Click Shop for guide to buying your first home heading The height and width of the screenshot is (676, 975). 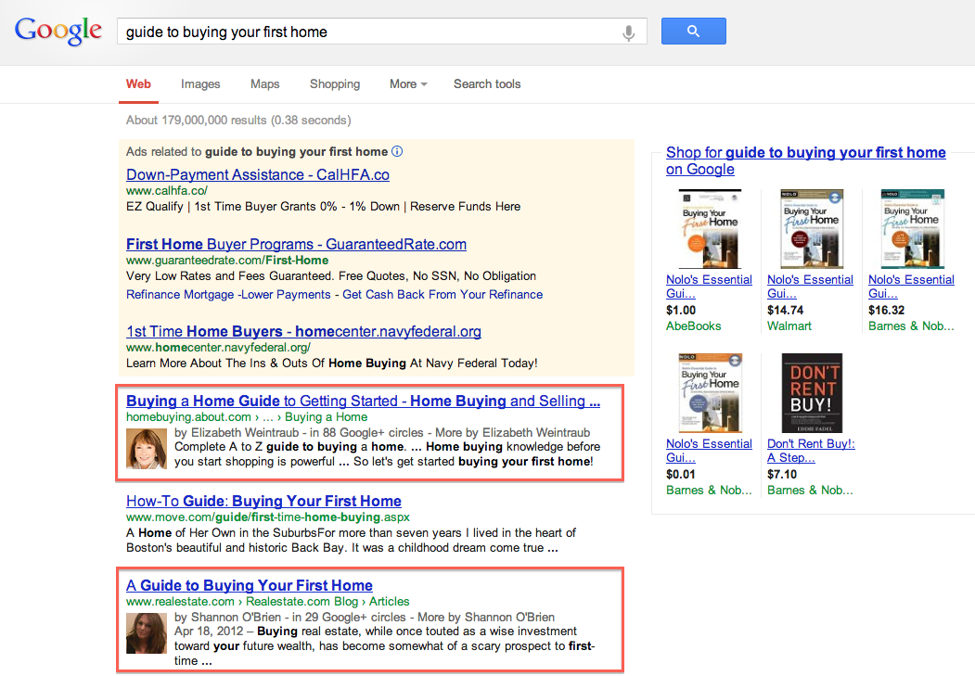(806, 161)
